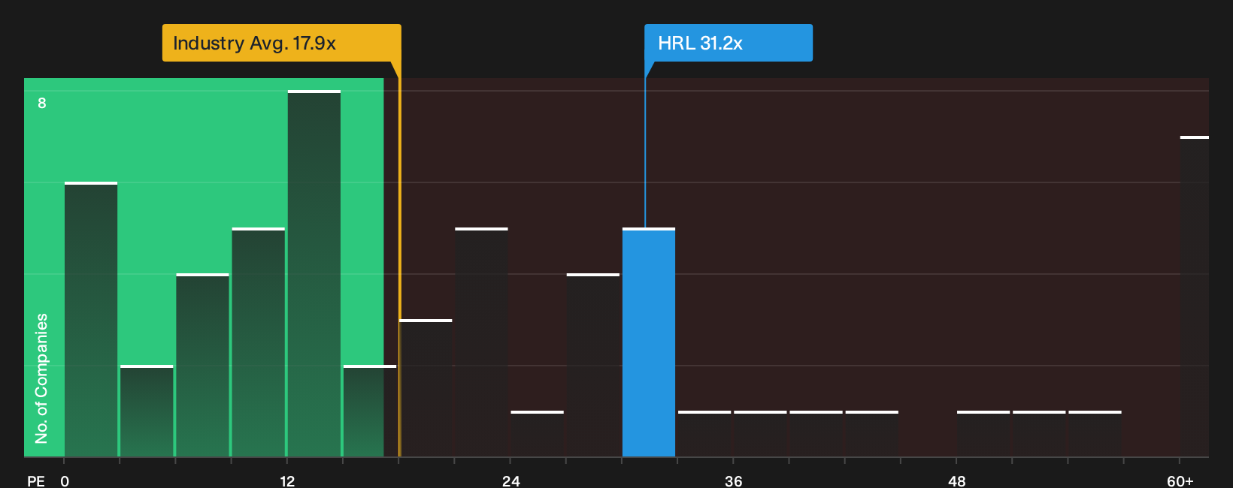
Task: Select the first green bar at PE 0
Action: pos(91,319)
